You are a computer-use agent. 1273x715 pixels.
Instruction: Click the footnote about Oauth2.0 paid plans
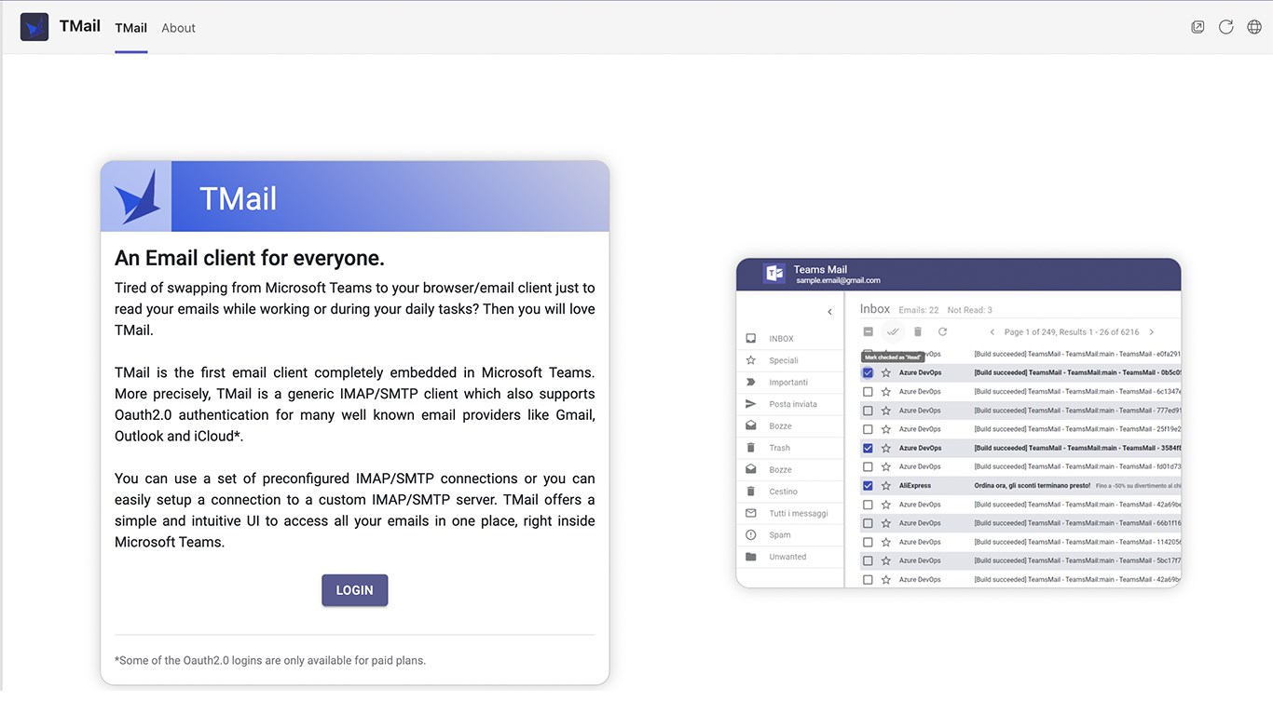[x=270, y=660]
